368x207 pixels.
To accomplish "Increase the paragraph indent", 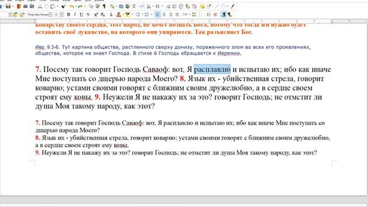I will coord(208,14).
